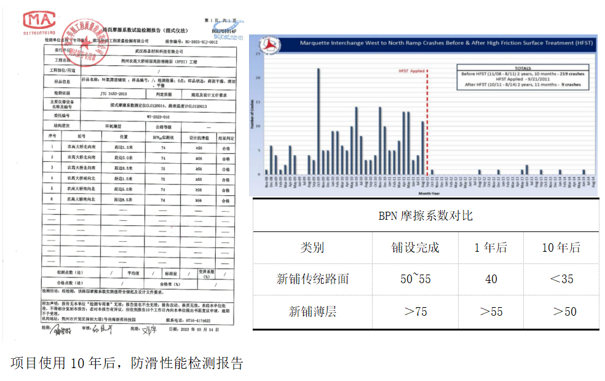The height and width of the screenshot is (381, 605).
Task: Click the table title BPN 摩擦系数对比
Action: (425, 215)
